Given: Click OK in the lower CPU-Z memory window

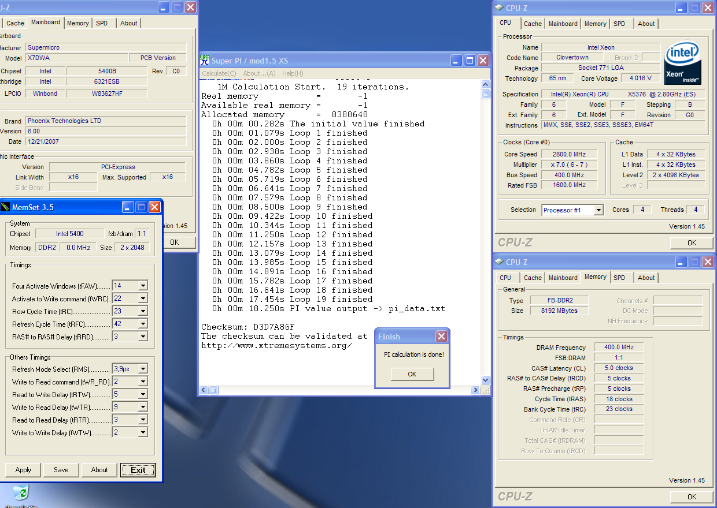Looking at the screenshot, I should click(692, 496).
